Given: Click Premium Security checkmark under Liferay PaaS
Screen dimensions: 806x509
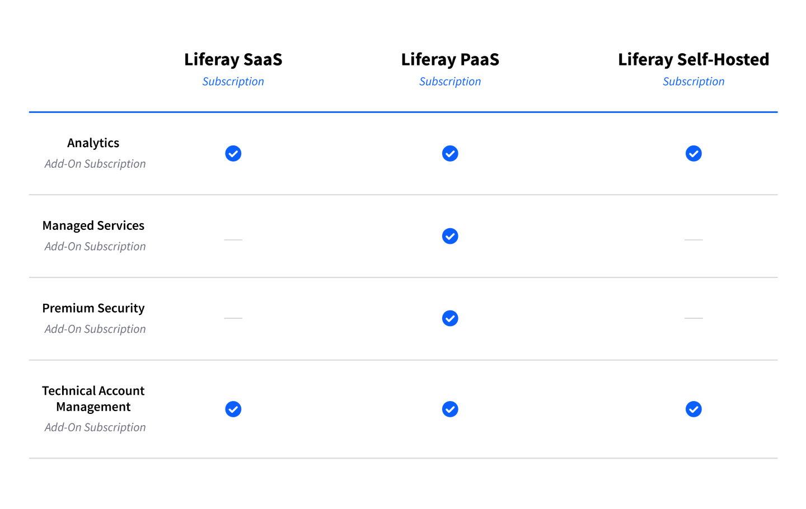Looking at the screenshot, I should pos(450,318).
